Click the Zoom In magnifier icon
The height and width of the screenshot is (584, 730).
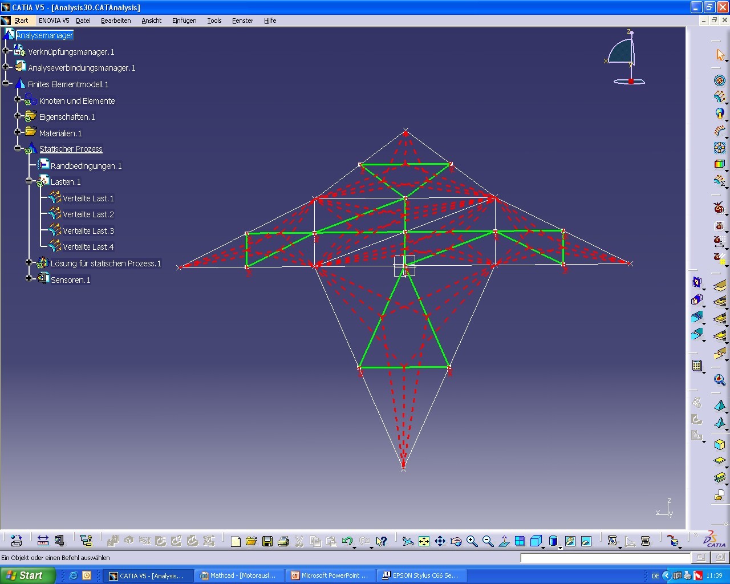click(472, 541)
